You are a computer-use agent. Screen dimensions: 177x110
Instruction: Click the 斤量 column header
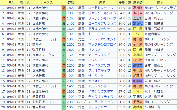pos(122,3)
